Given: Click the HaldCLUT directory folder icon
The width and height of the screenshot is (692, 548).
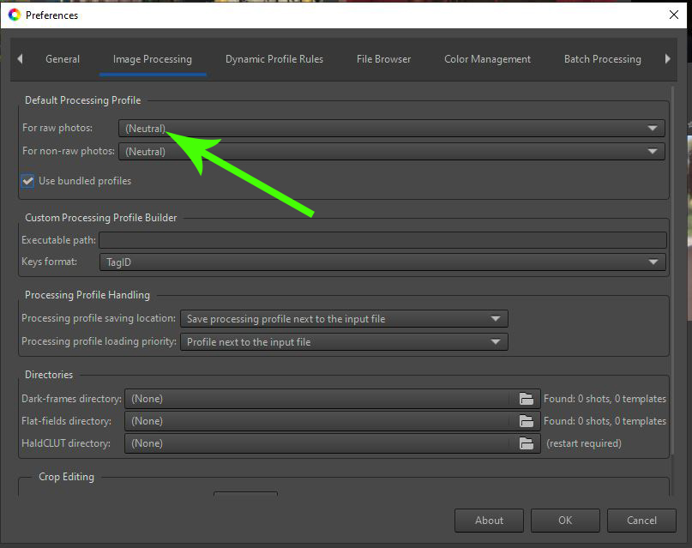Looking at the screenshot, I should [527, 443].
